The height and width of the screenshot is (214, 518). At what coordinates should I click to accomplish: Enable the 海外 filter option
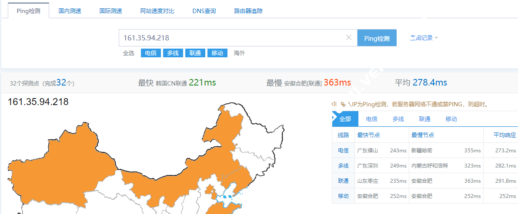pyautogui.click(x=240, y=53)
